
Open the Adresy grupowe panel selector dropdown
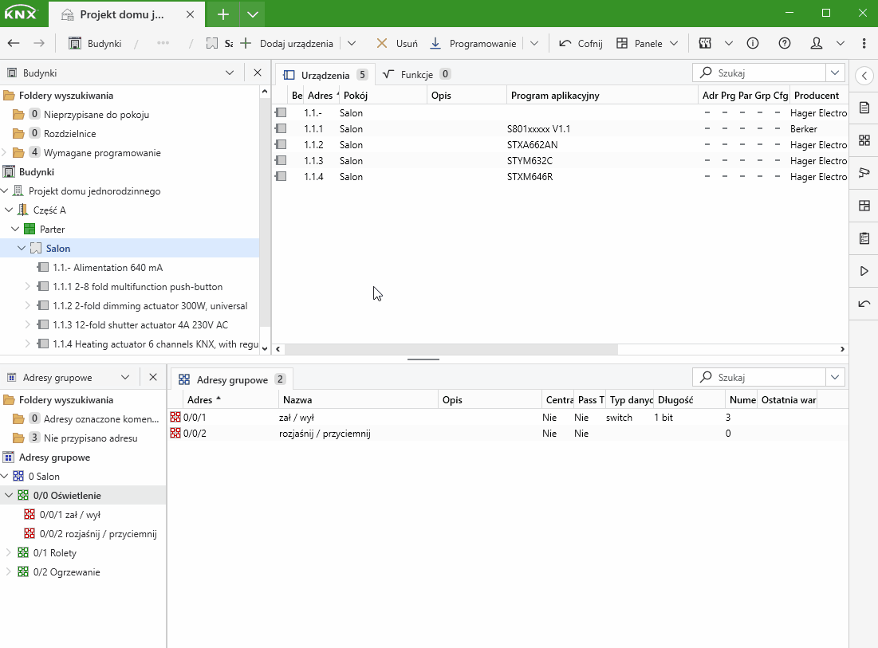point(125,377)
